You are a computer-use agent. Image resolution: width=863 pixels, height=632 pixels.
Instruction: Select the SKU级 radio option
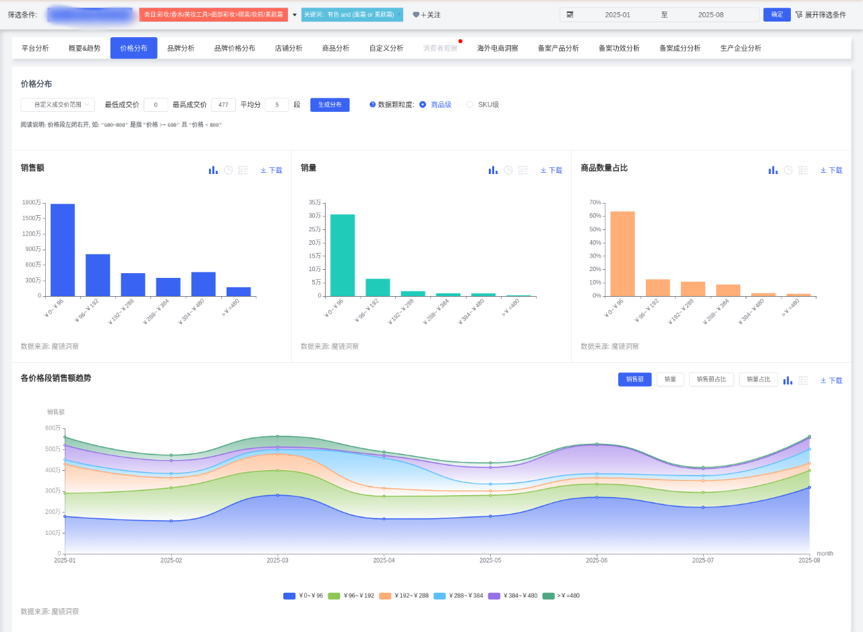click(470, 105)
